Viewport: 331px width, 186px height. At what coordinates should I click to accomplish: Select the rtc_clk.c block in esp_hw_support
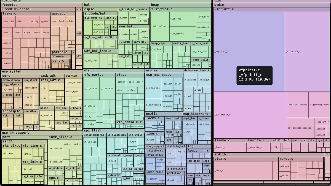[x=12, y=146]
